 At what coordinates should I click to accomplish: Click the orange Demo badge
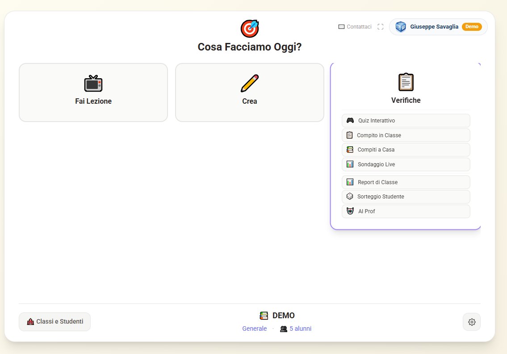point(472,26)
